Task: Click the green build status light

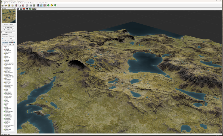Action: click(x=48, y=5)
